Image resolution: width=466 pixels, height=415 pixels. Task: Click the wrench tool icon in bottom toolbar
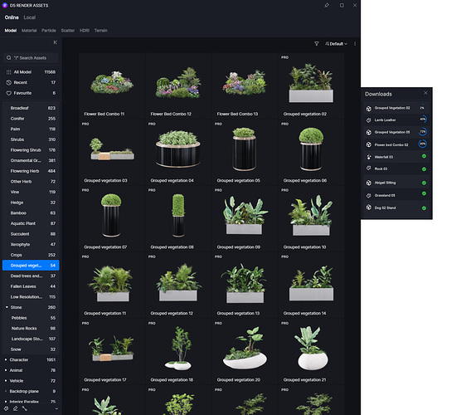(25, 408)
